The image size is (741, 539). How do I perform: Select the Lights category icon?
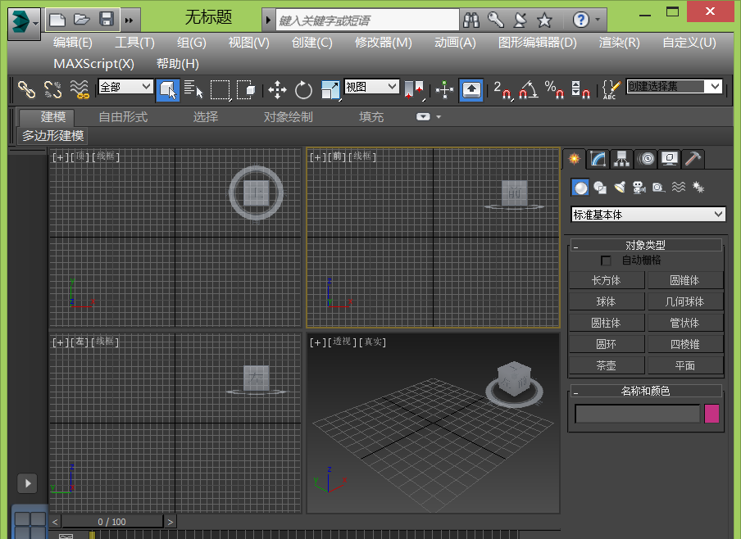(x=620, y=188)
